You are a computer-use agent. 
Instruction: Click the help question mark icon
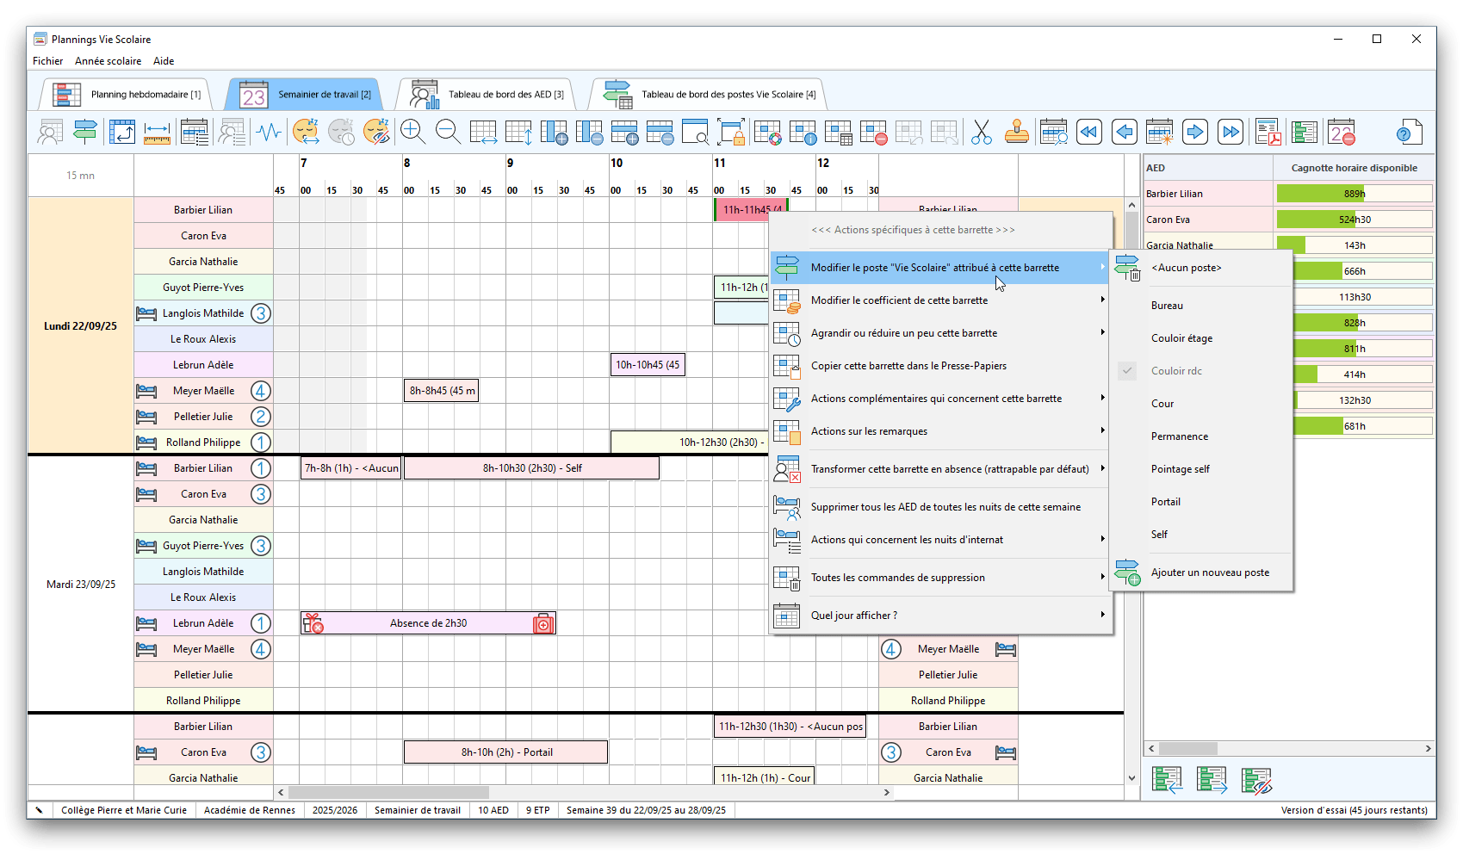pyautogui.click(x=1407, y=133)
